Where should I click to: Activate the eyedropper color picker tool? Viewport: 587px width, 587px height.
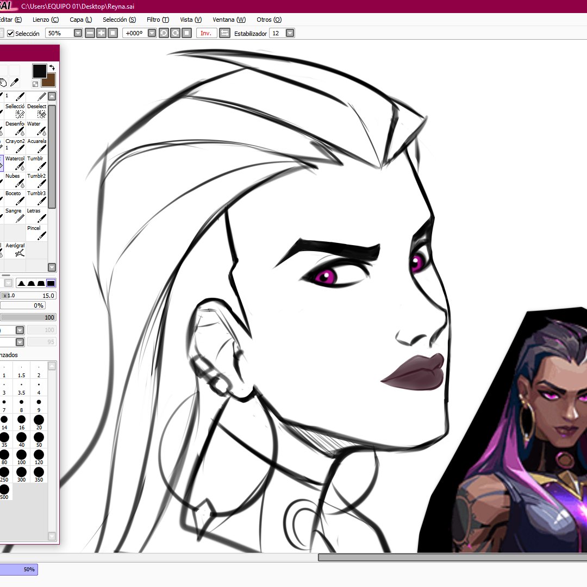pyautogui.click(x=15, y=82)
